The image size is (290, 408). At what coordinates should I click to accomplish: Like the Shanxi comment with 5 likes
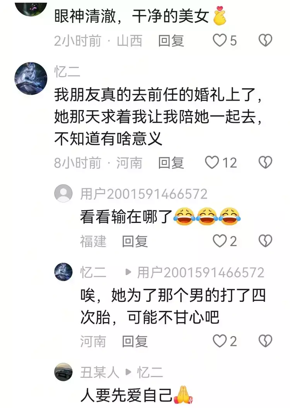pos(220,41)
